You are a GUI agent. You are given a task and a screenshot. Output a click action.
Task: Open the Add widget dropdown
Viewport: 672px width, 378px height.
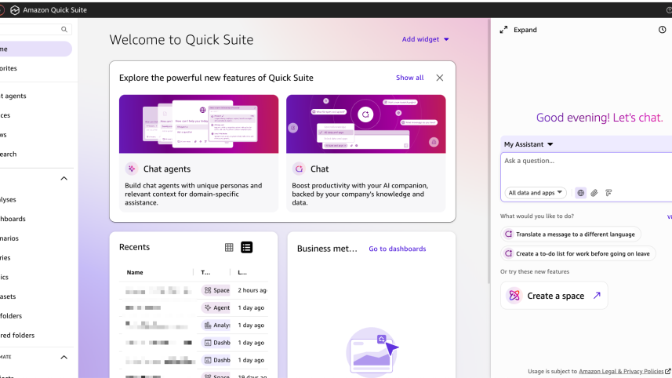(425, 39)
